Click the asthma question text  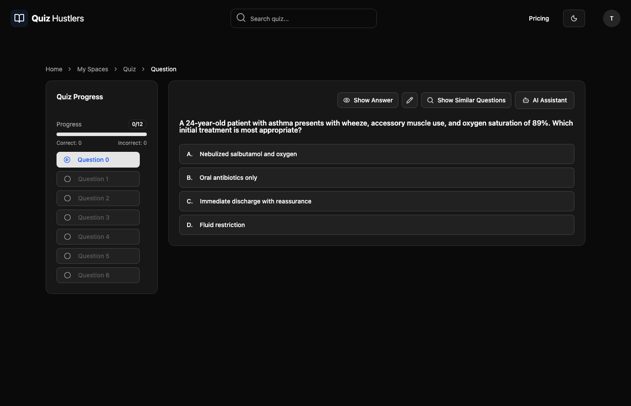tap(376, 126)
